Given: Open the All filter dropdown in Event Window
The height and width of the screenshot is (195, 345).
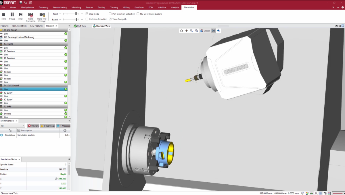Looking at the screenshot, I should 13,126.
